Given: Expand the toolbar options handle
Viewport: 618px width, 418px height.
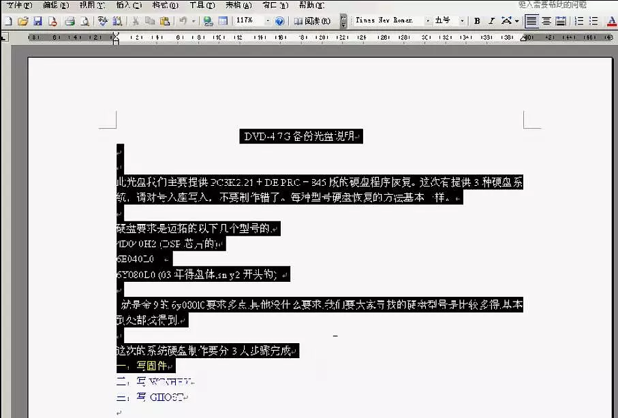Looking at the screenshot, I should [x=343, y=21].
